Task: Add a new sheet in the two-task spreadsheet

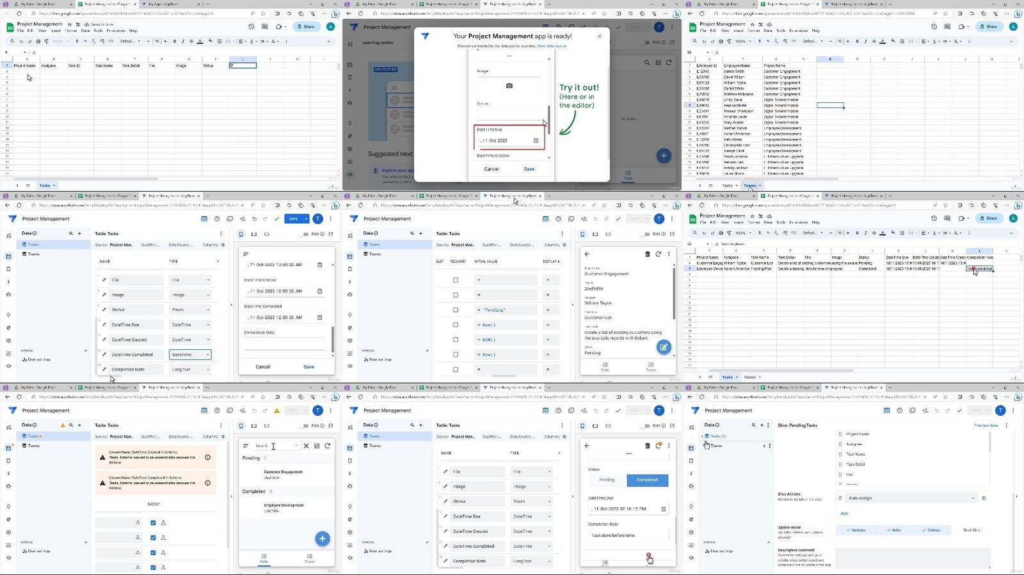Action: pyautogui.click(x=700, y=377)
